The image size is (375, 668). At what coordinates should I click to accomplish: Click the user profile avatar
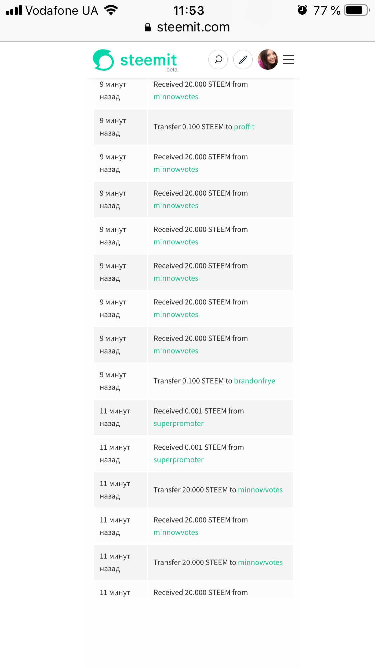point(268,60)
